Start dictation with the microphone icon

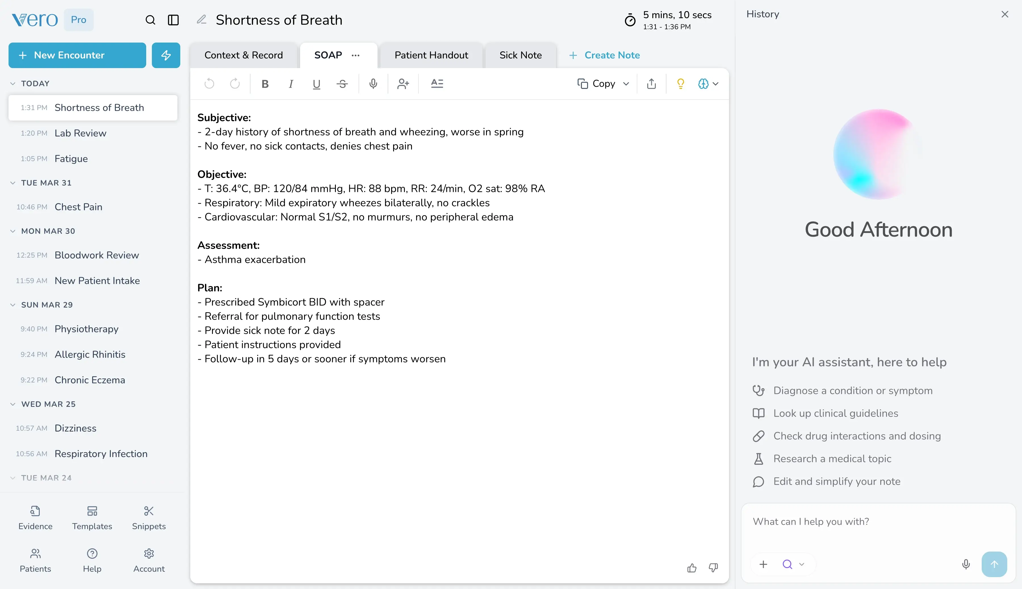(373, 84)
